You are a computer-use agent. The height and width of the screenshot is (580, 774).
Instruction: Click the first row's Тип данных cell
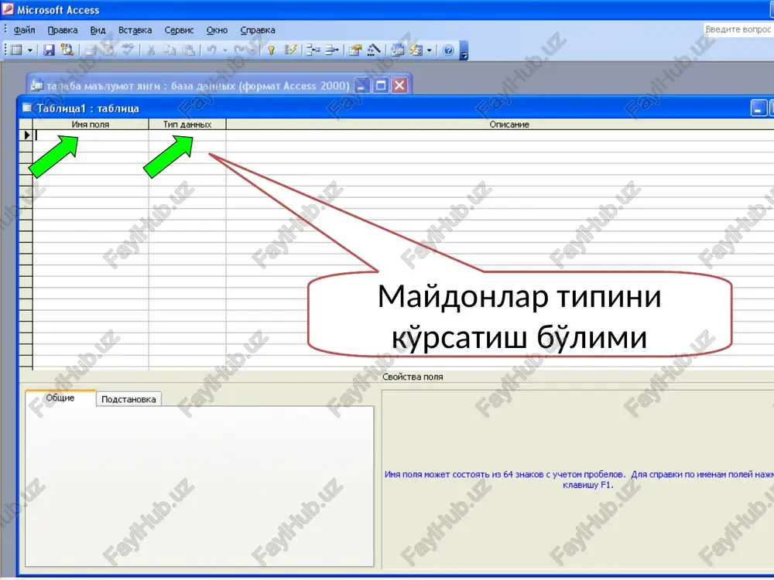(x=187, y=135)
